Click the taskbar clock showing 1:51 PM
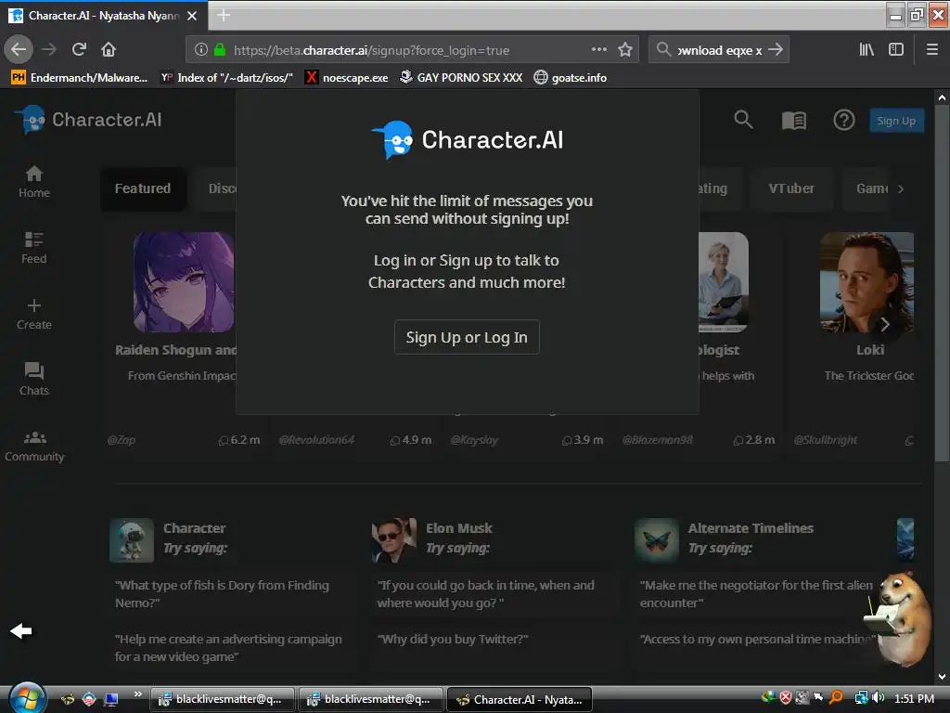 [914, 698]
